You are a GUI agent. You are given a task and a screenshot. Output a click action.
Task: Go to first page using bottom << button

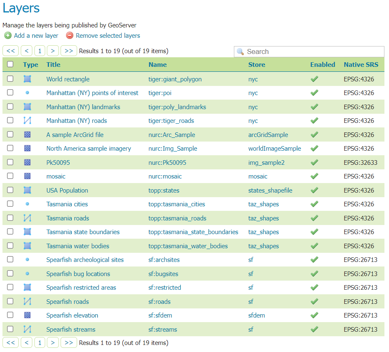(10, 343)
